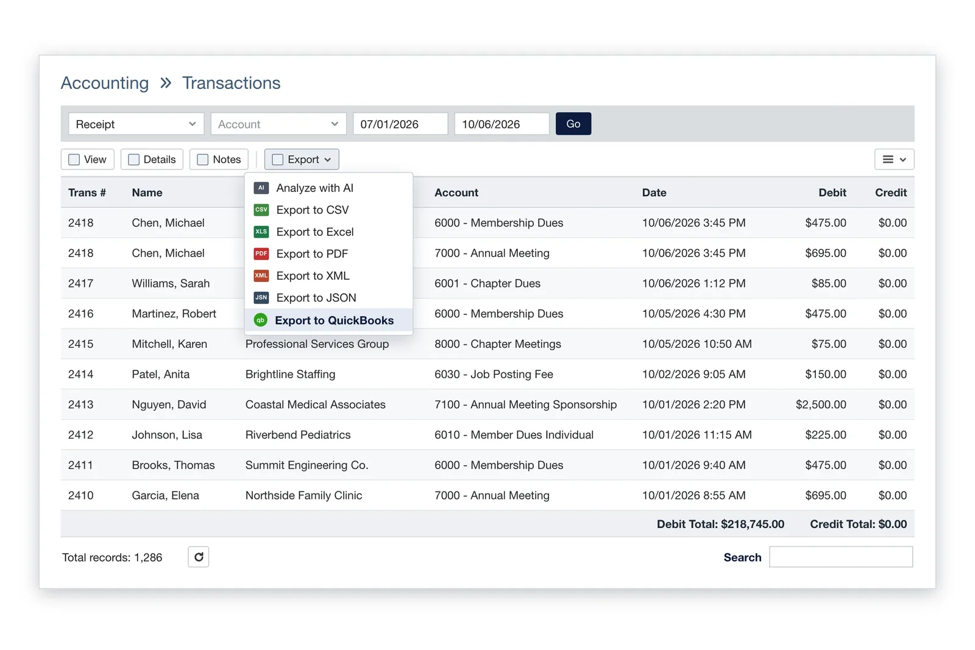
Task: Sort by the Account column header
Action: click(x=456, y=193)
